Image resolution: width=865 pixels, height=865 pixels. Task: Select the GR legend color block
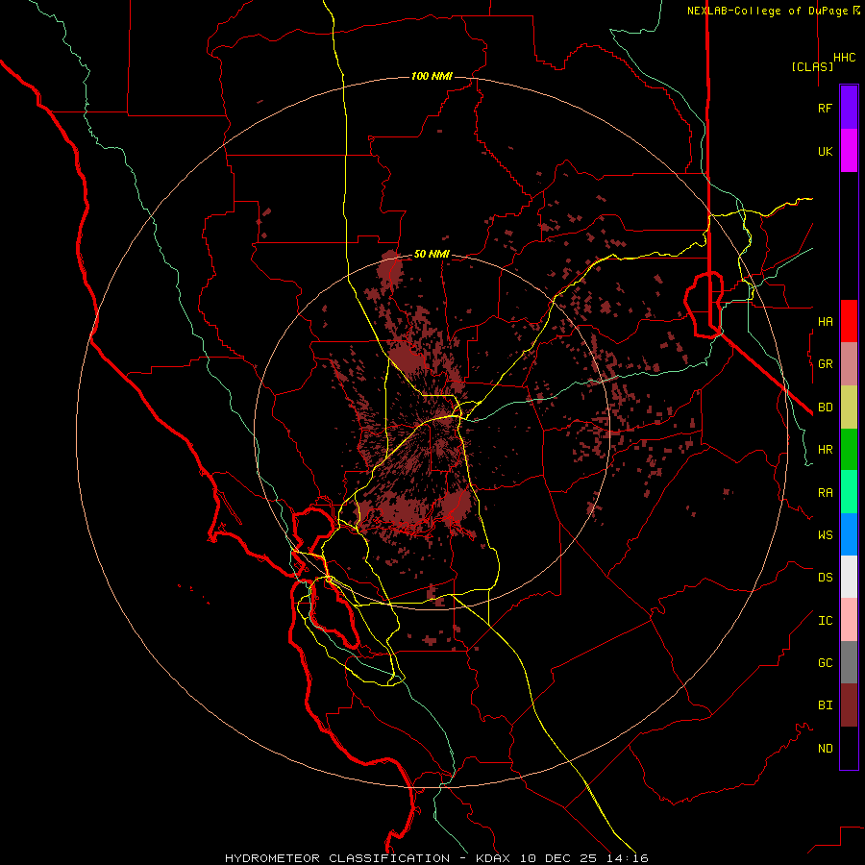(849, 364)
